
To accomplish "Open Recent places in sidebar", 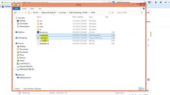I will (24, 26).
